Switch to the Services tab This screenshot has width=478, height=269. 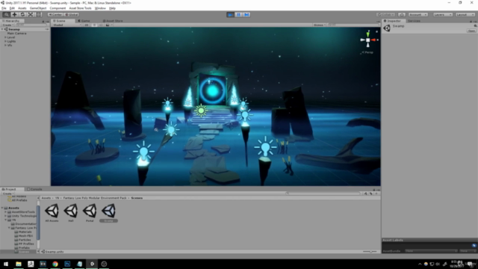click(x=414, y=21)
